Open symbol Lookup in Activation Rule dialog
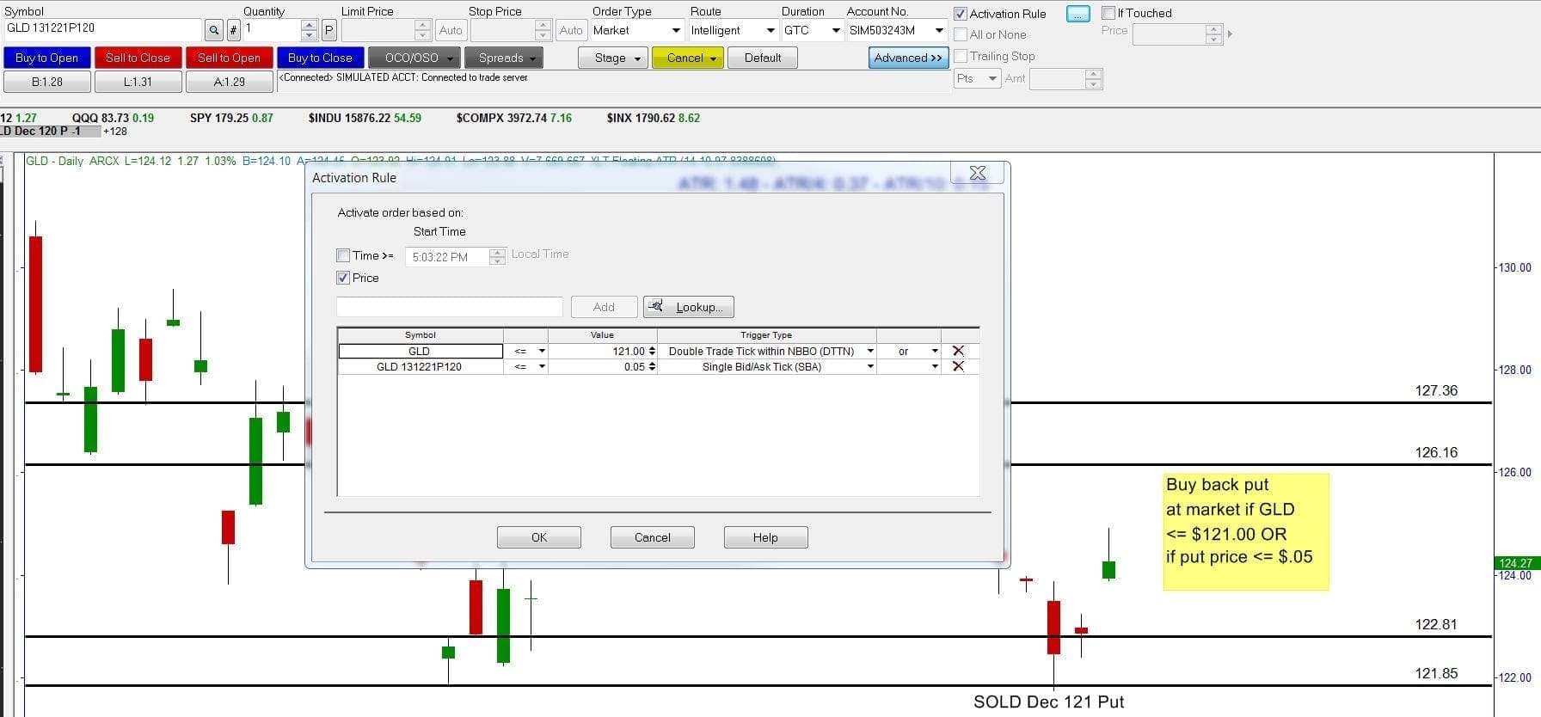 click(x=689, y=307)
